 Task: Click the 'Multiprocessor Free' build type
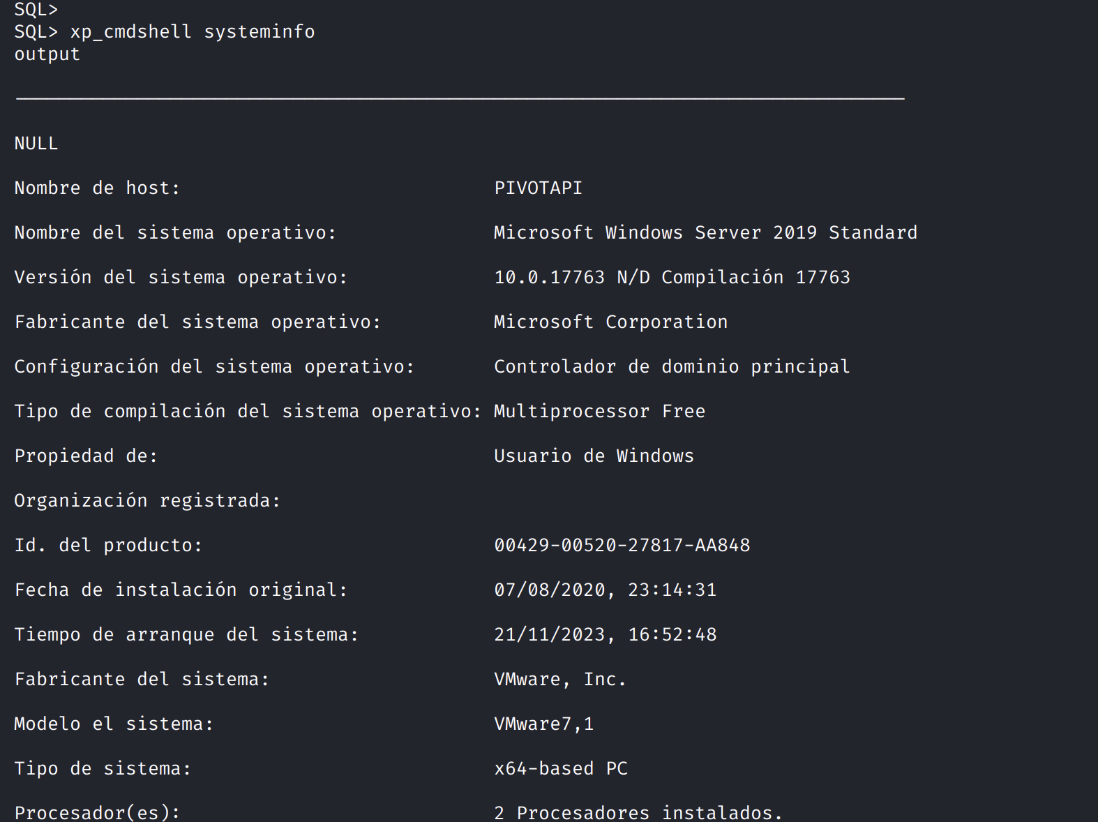(x=599, y=412)
